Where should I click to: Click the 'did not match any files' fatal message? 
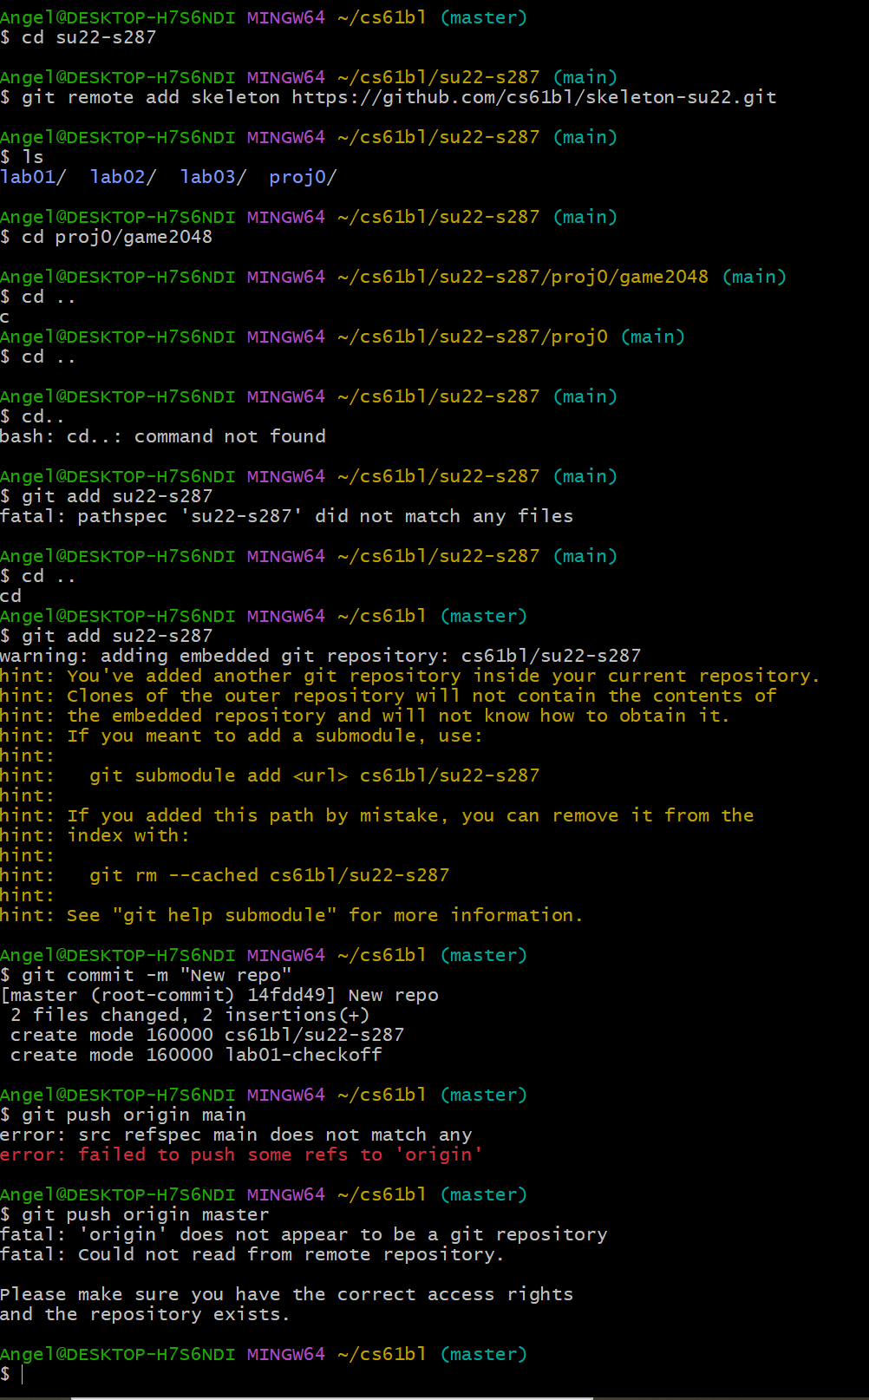coord(443,516)
